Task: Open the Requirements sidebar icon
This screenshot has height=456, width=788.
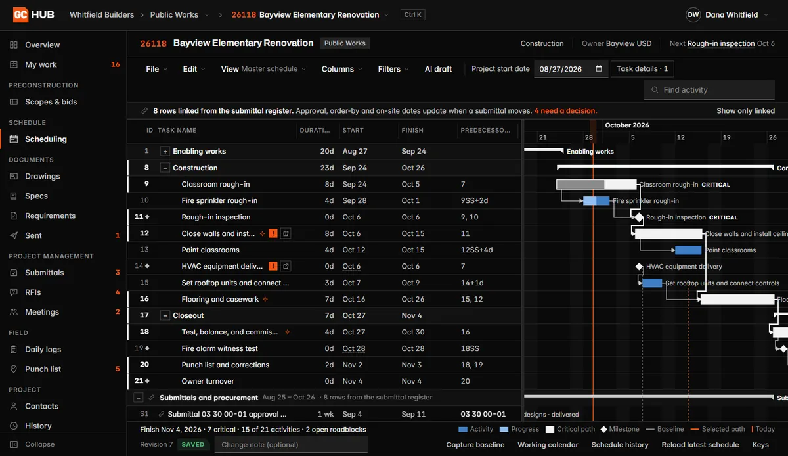Action: pyautogui.click(x=14, y=216)
